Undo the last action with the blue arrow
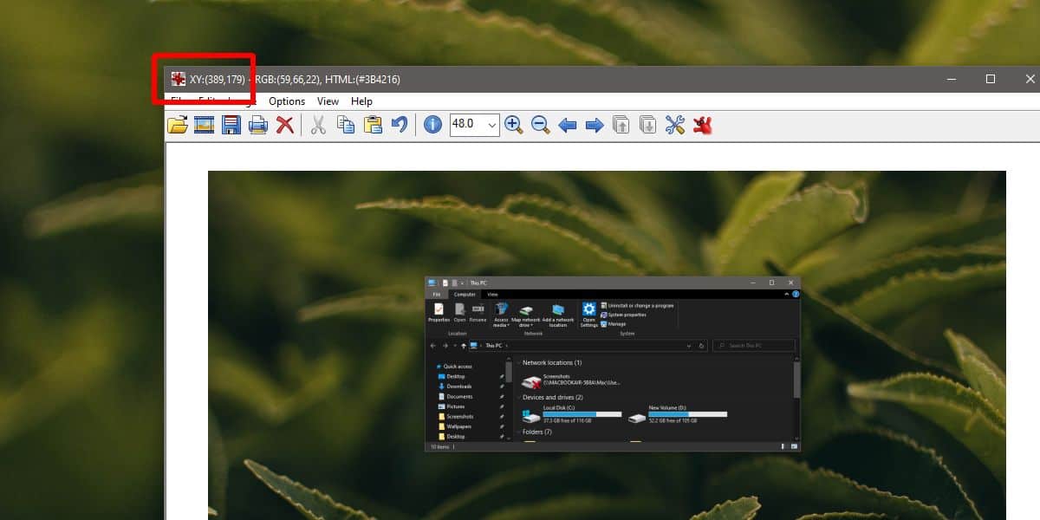Screen dimensions: 1040x520 [x=400, y=125]
